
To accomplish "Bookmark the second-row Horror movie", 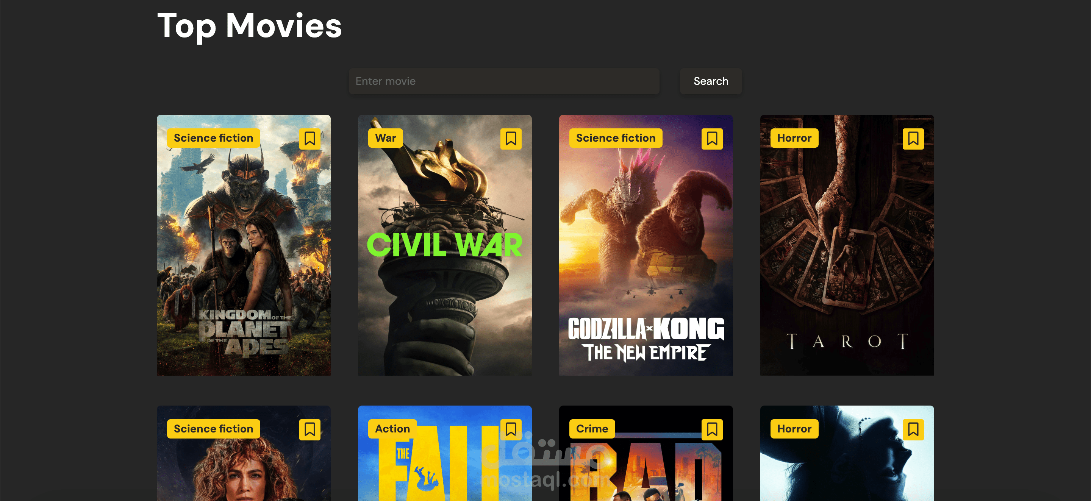I will (x=913, y=429).
